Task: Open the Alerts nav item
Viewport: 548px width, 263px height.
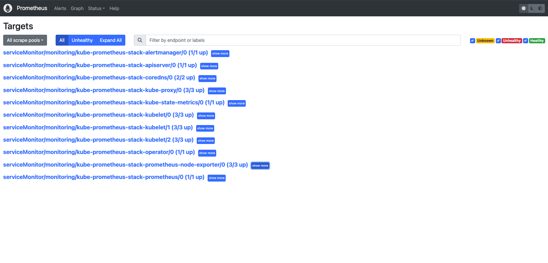Action: point(60,8)
